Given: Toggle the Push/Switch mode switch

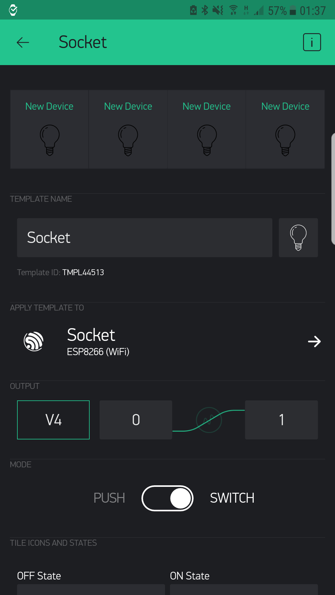Looking at the screenshot, I should (x=167, y=498).
